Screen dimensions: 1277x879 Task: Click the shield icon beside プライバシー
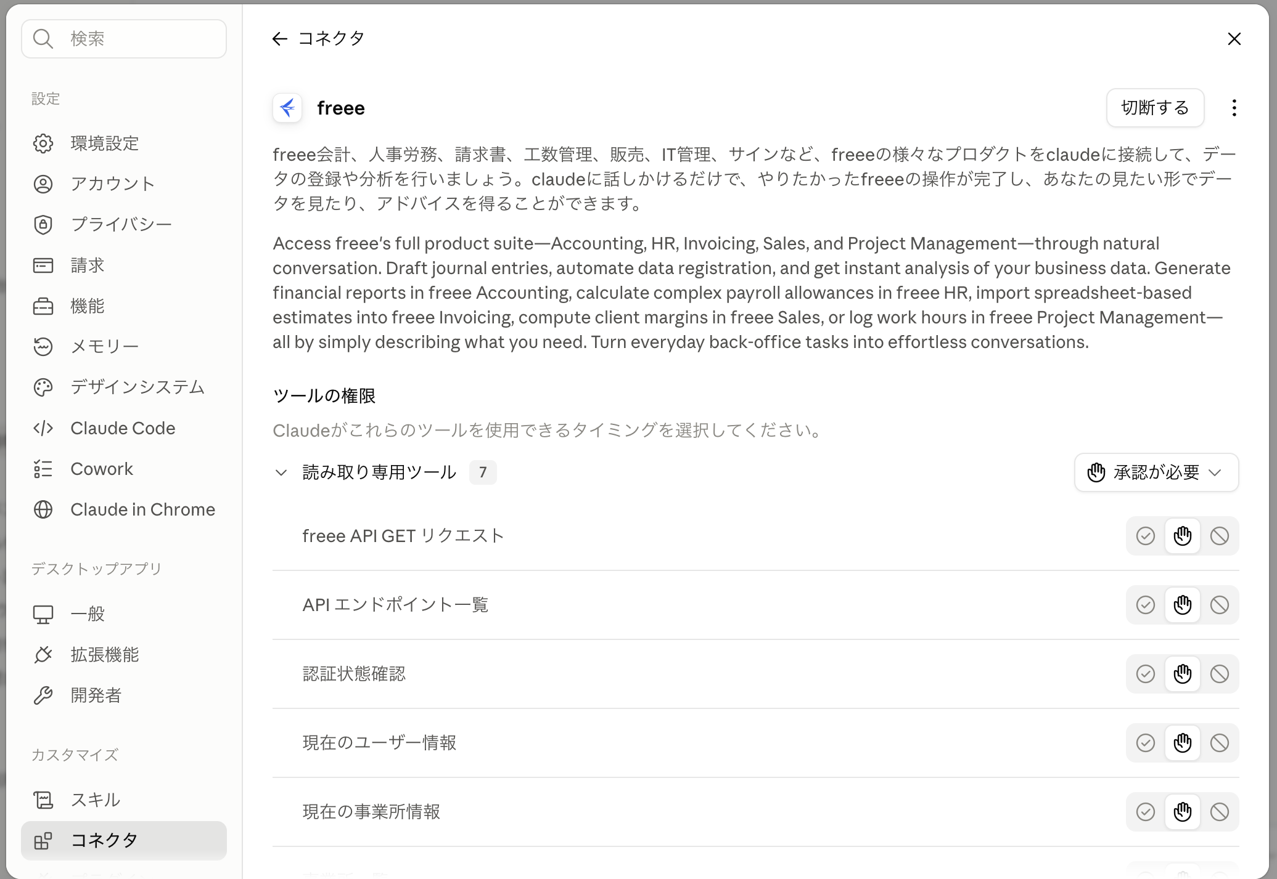[x=43, y=225]
